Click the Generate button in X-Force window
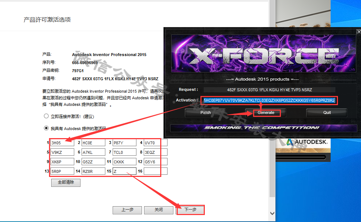The image size is (361, 222). click(266, 113)
